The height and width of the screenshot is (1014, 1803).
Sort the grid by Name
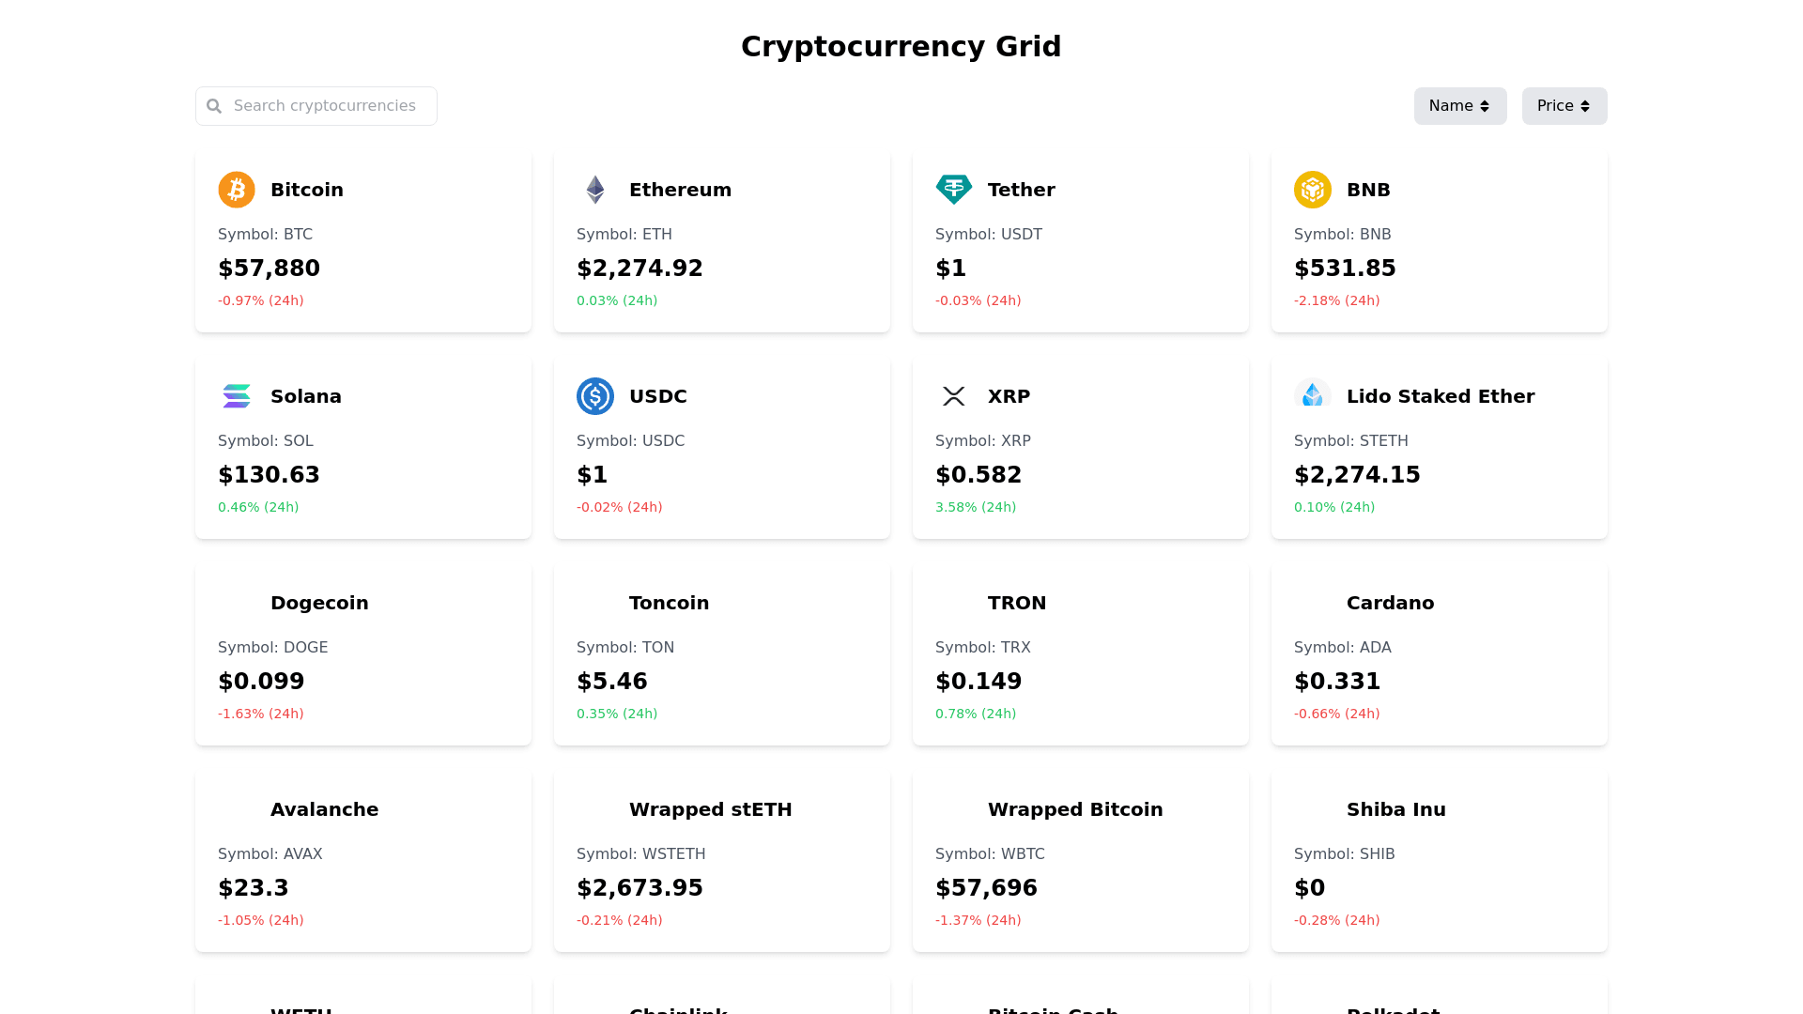click(1459, 106)
